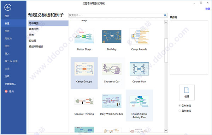Open the Course Plan template thumbnail

(139, 69)
